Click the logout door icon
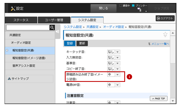This screenshot has height=107, width=181. [x=158, y=18]
